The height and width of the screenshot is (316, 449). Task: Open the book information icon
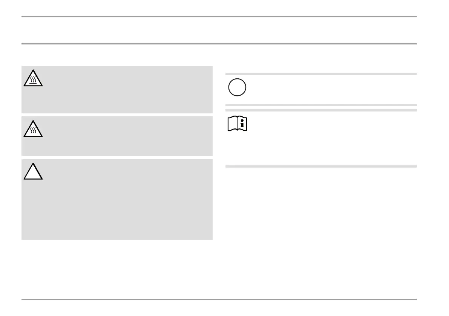(238, 124)
